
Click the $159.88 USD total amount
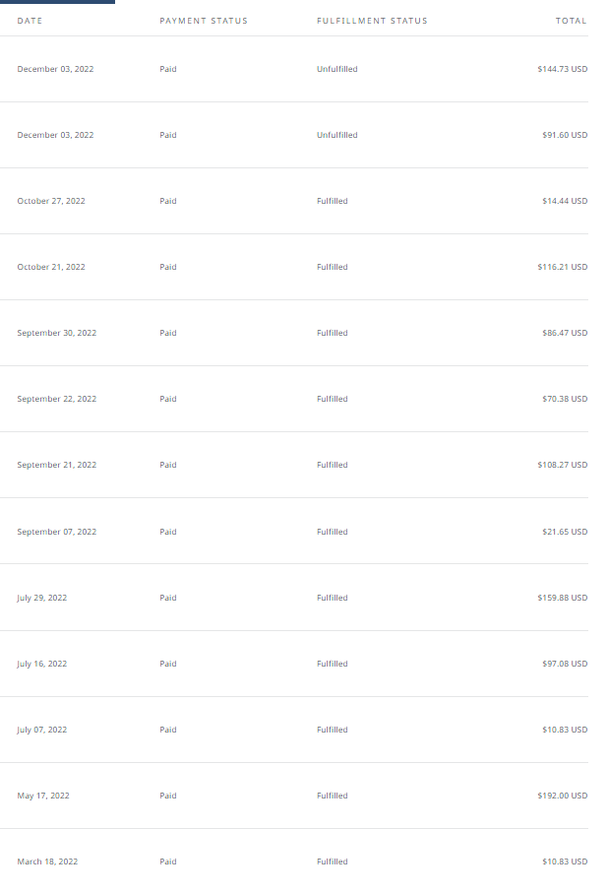click(x=563, y=598)
